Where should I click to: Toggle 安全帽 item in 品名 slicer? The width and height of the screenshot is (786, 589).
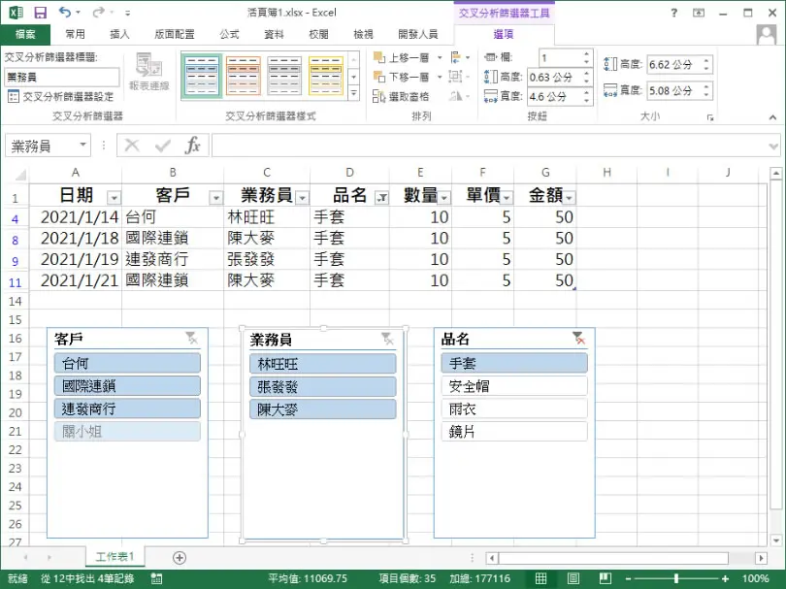[514, 386]
